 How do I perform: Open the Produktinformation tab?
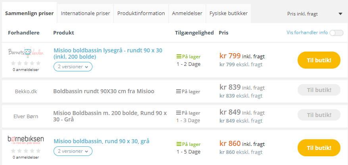point(141,13)
